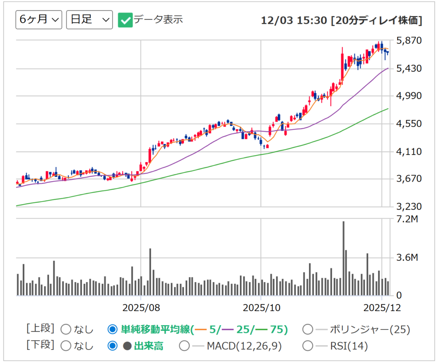Click the gray line icon before ボリンジャー
The height and width of the screenshot is (364, 437).
pos(322,329)
